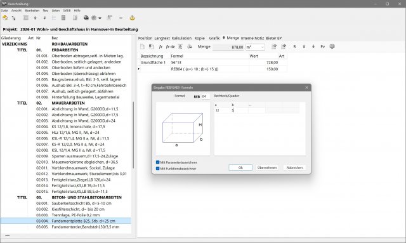406x243 pixels.
Task: Click the cuboid preview image in the dialog
Action: pyautogui.click(x=183, y=129)
